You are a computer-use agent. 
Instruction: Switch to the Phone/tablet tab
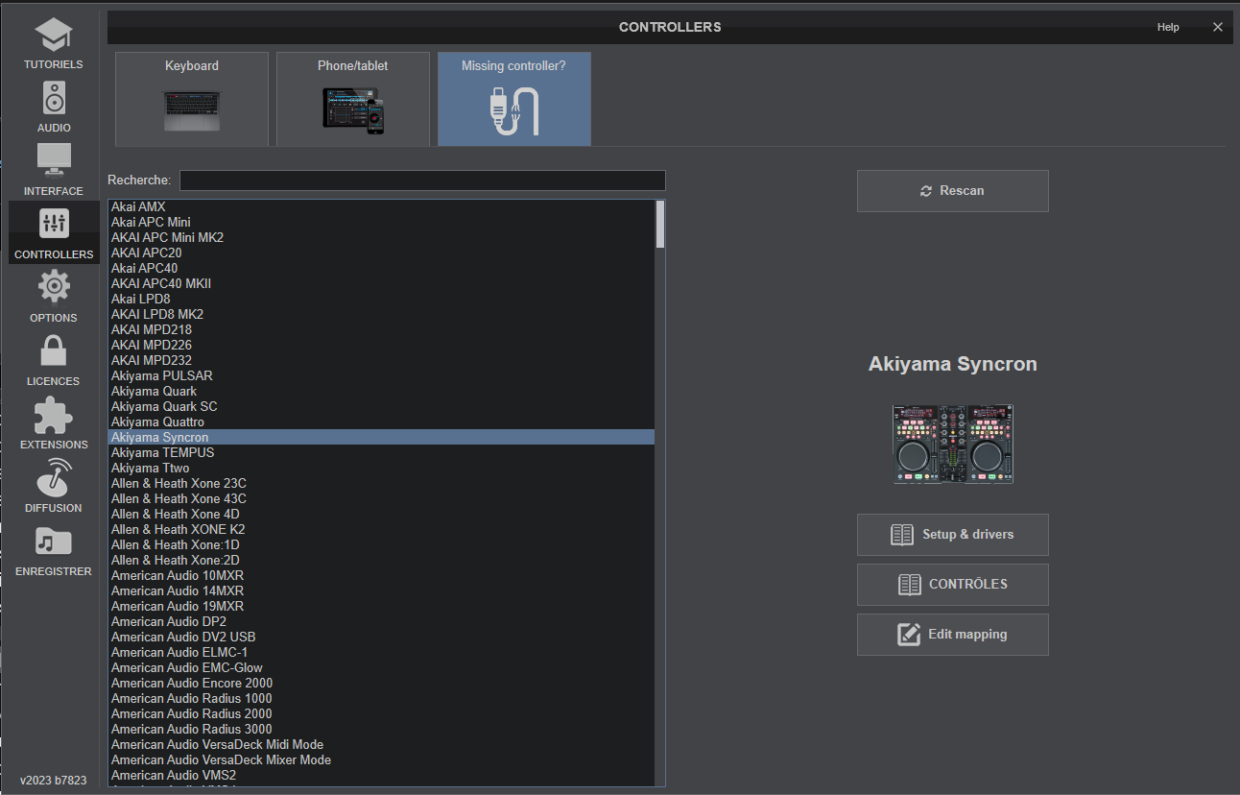tap(353, 99)
